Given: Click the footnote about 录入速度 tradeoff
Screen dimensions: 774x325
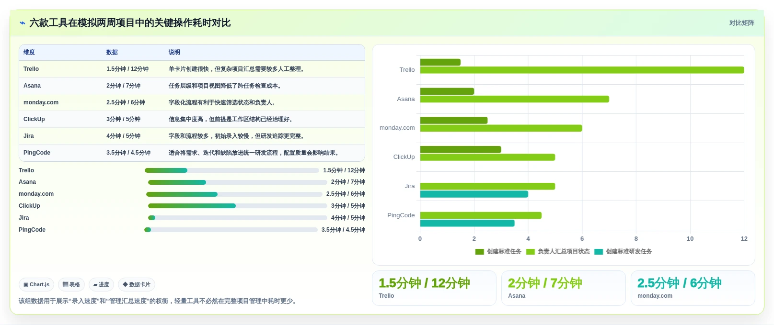Looking at the screenshot, I should (159, 301).
